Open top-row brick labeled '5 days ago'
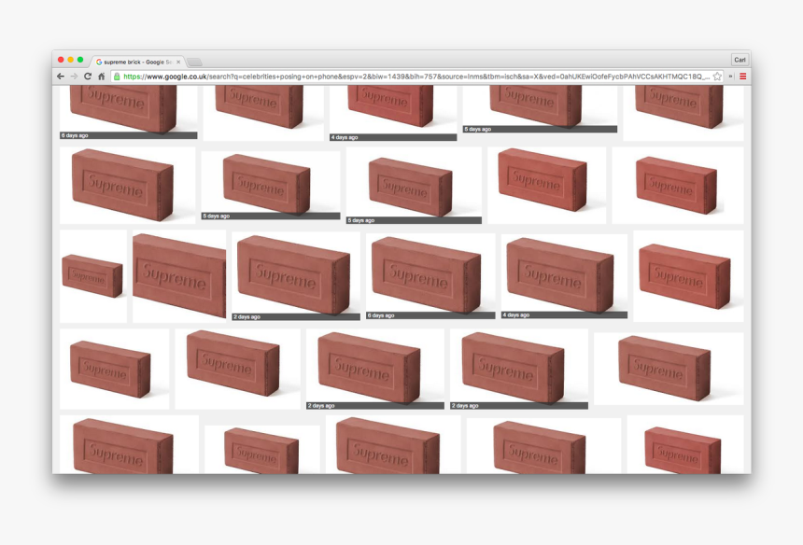 (540, 109)
